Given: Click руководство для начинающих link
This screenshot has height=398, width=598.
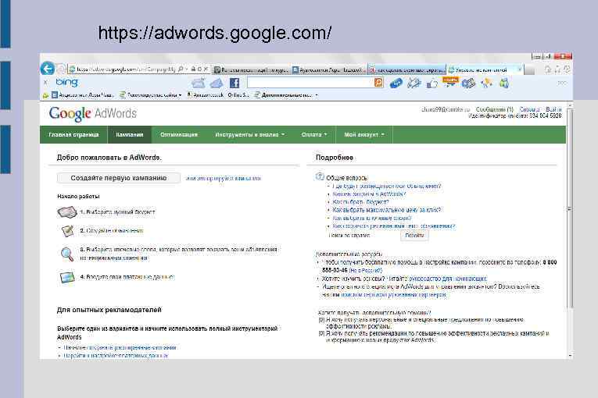Looking at the screenshot, I should (448, 279).
